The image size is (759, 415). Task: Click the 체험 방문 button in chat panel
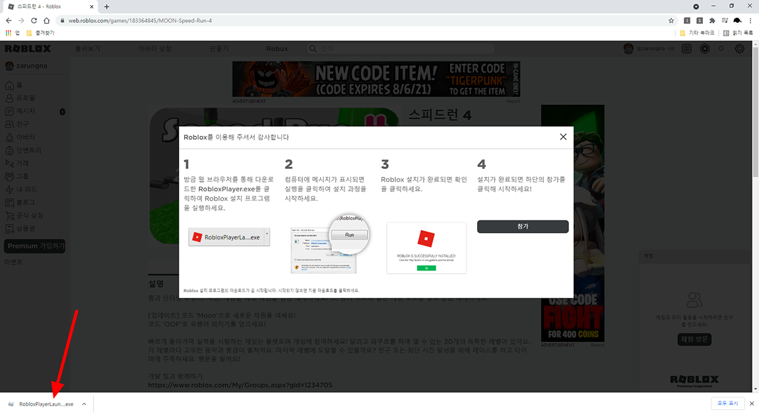[694, 339]
